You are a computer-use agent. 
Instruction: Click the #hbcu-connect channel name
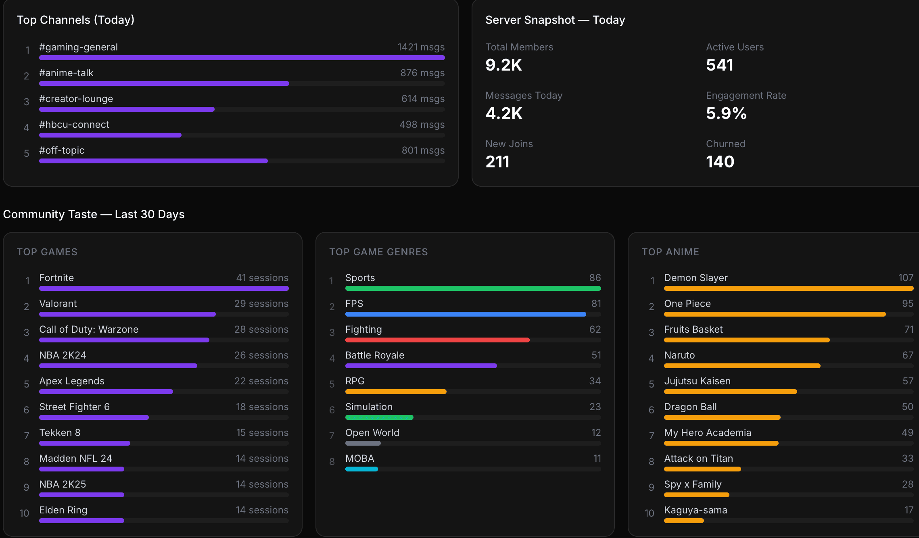coord(74,125)
